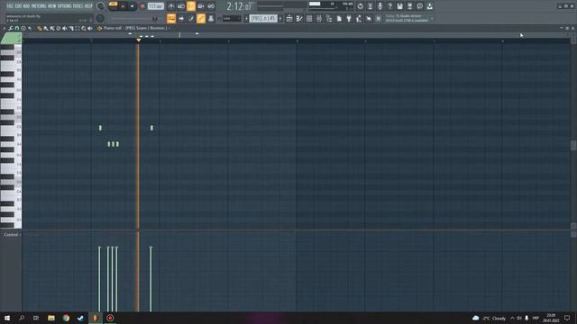Toggle the typing keyboard to piano button
This screenshot has width=577, height=324.
point(171,18)
